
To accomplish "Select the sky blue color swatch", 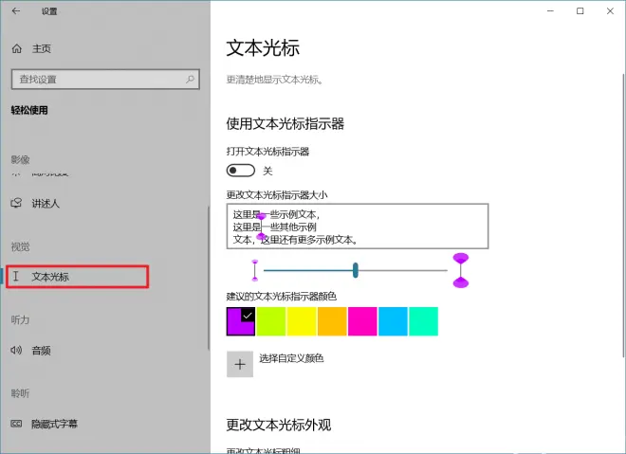I will [x=393, y=321].
